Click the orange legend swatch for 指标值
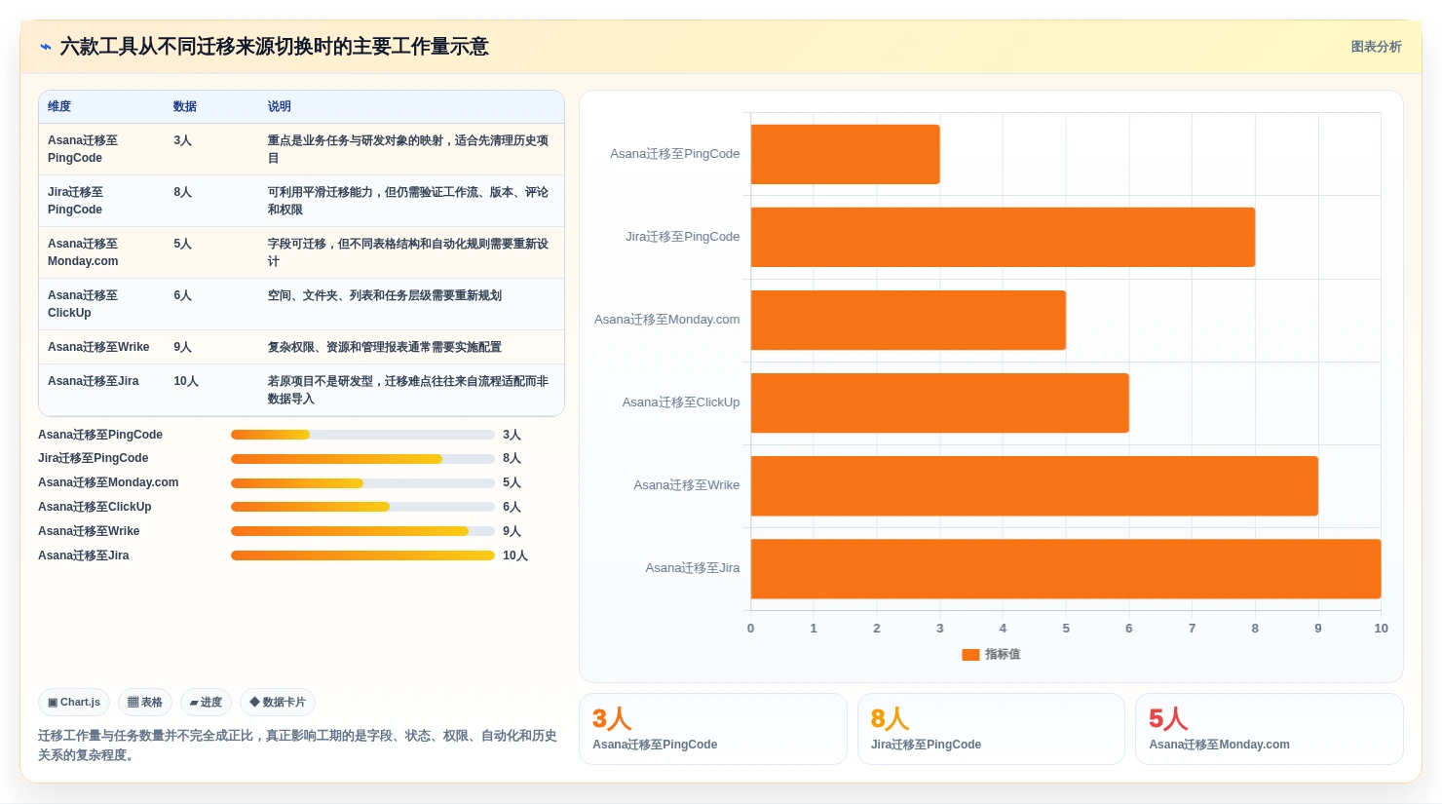Viewport: 1442px width, 804px height. pos(970,655)
